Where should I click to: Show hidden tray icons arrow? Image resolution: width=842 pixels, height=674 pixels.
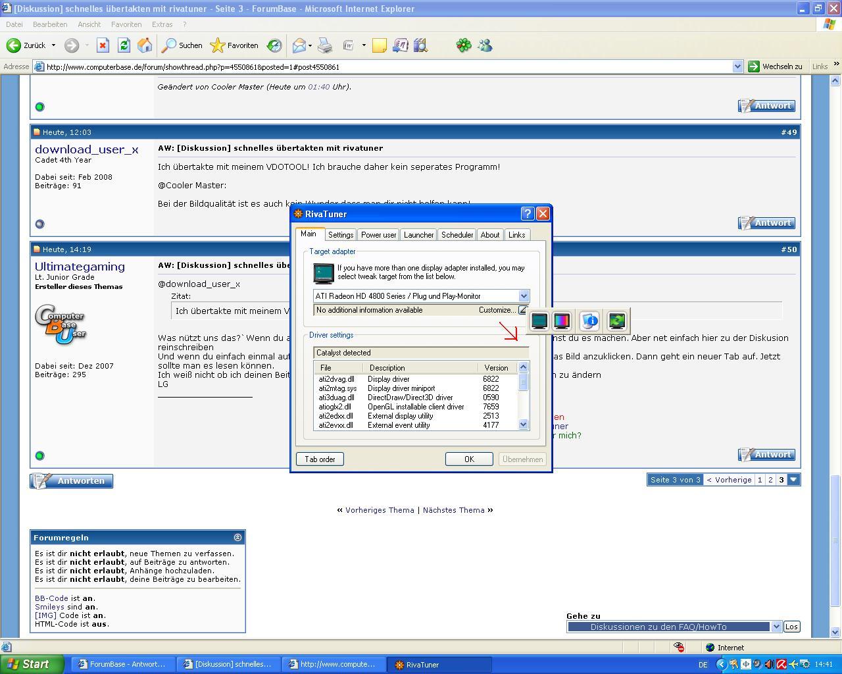pyautogui.click(x=721, y=664)
